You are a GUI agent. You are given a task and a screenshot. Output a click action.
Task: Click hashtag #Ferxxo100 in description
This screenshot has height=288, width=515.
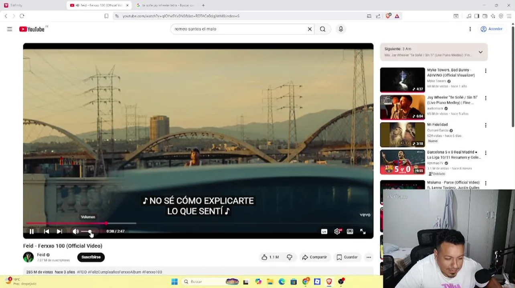(152, 272)
